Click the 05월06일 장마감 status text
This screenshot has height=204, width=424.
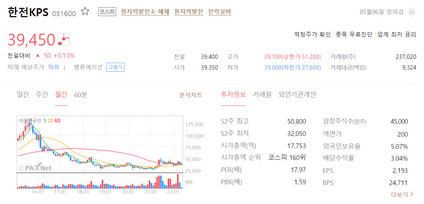pos(382,12)
